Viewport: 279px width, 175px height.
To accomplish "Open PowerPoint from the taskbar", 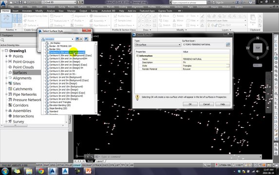I will point(89,171).
